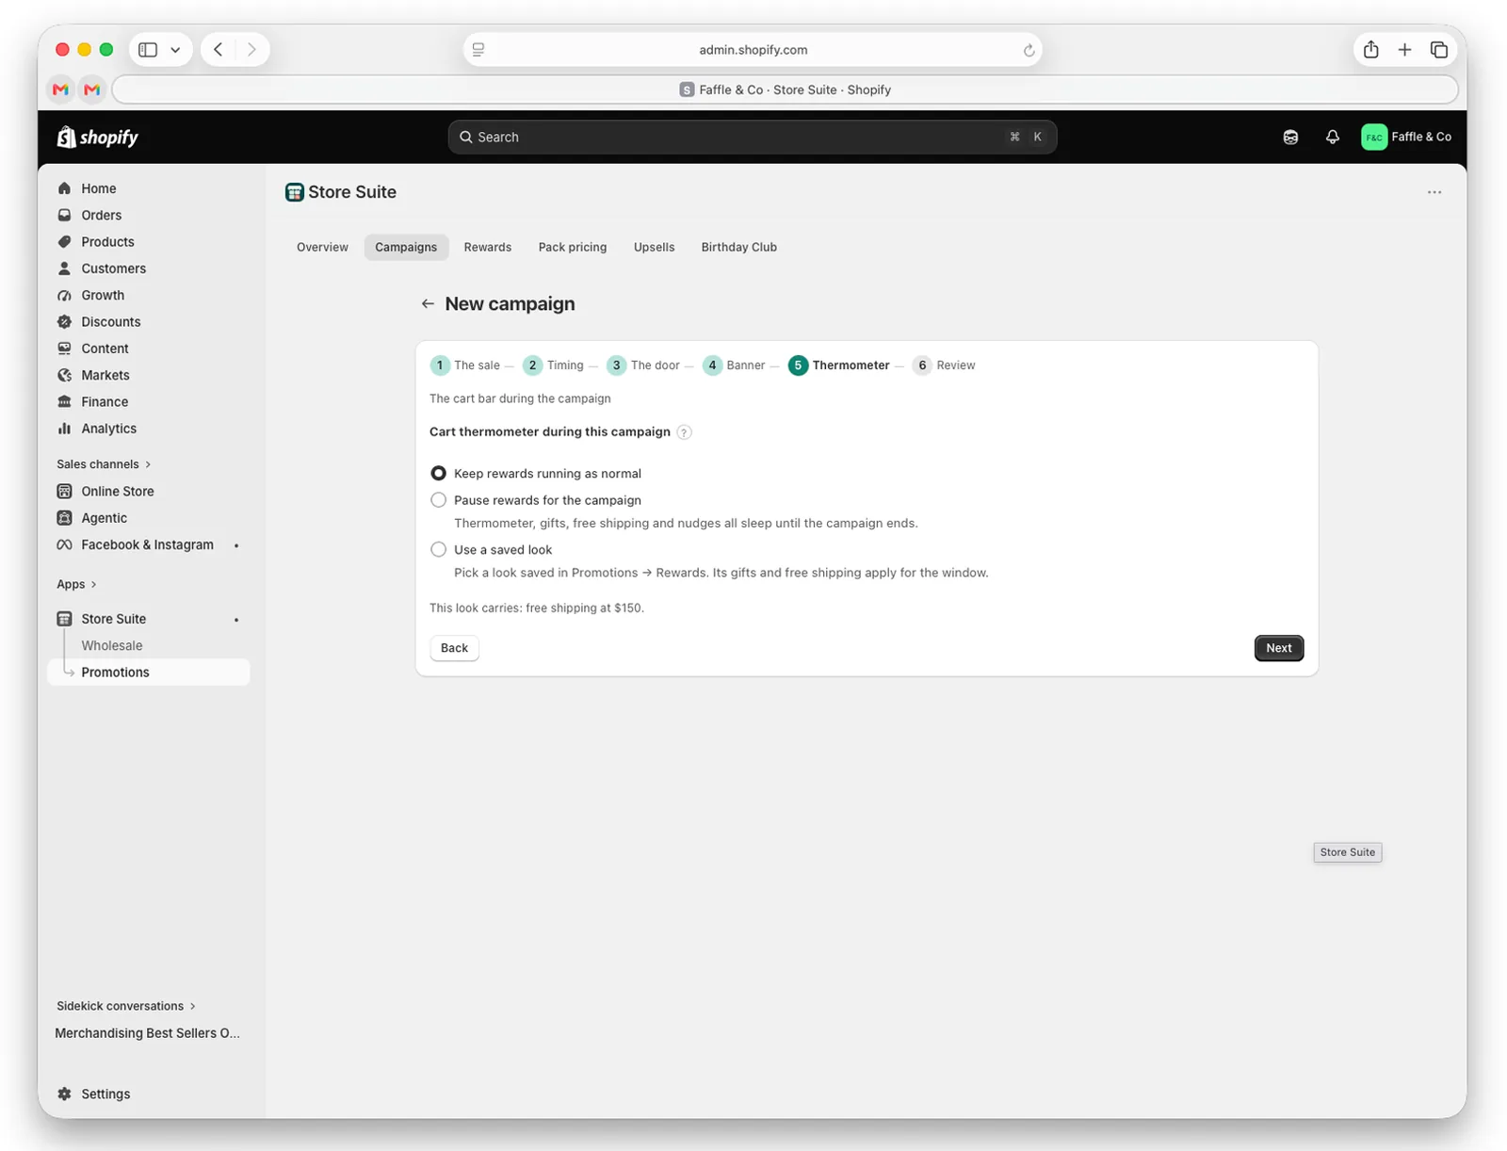The image size is (1507, 1151).
Task: Open Sidekick assistant icon in top bar
Action: 1290,138
